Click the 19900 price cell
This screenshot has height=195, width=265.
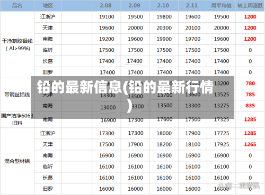click(x=164, y=39)
